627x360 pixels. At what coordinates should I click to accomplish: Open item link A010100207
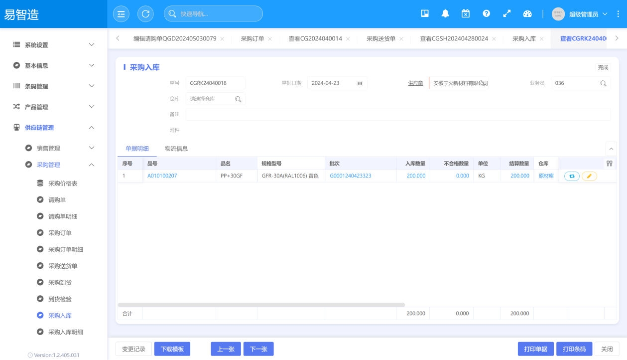tap(162, 176)
